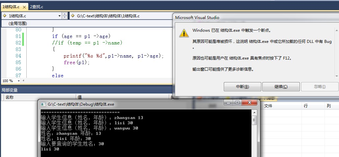This screenshot has height=157, width=339.
Task: Click the else keyword on line 87
Action: (x=58, y=75)
